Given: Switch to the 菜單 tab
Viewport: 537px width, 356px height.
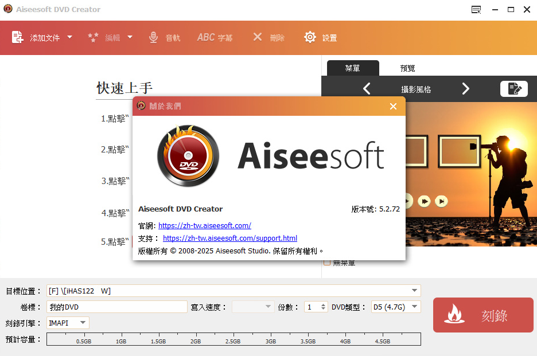Looking at the screenshot, I should click(x=353, y=68).
